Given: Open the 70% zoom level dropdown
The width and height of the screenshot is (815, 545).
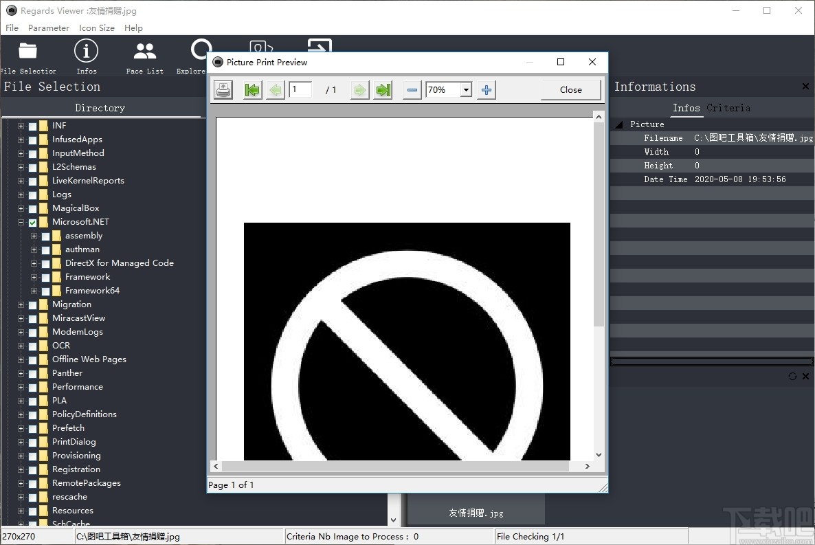Looking at the screenshot, I should point(466,89).
